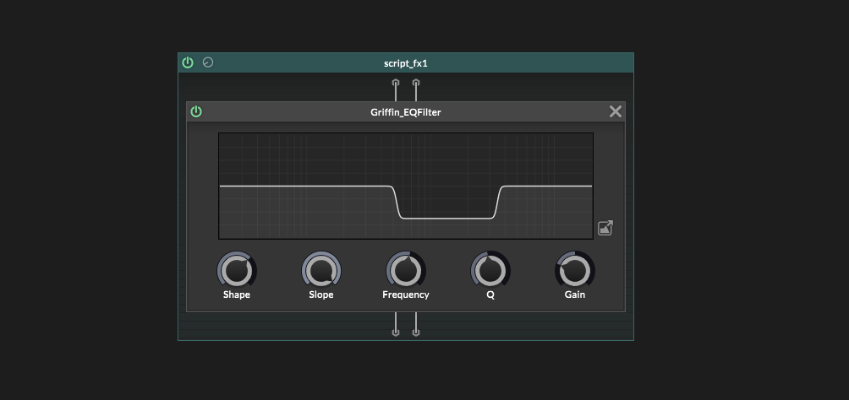Pop out the EQ graph display

click(605, 228)
